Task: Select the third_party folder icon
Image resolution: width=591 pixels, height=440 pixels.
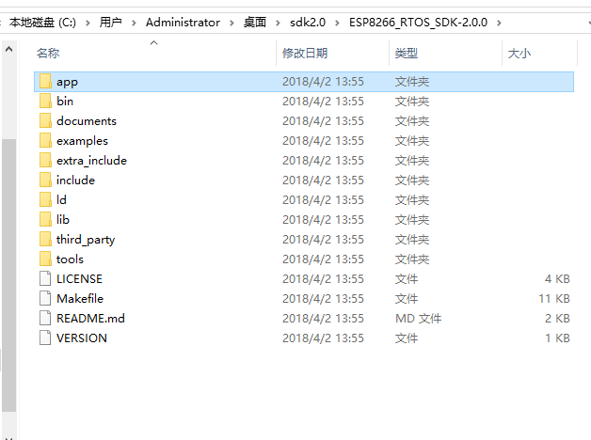Action: (45, 239)
